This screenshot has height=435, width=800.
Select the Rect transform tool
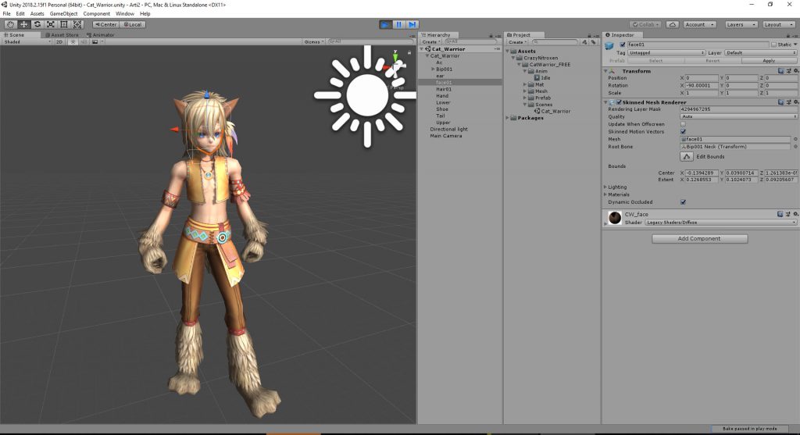[64, 24]
